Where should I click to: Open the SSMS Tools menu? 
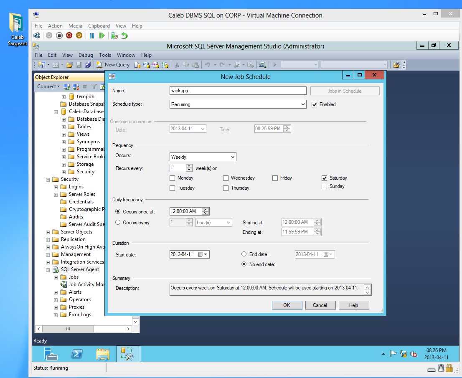[105, 55]
